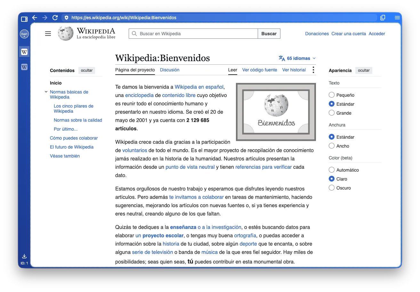Click the Buscar button
The width and height of the screenshot is (420, 292).
[x=269, y=34]
